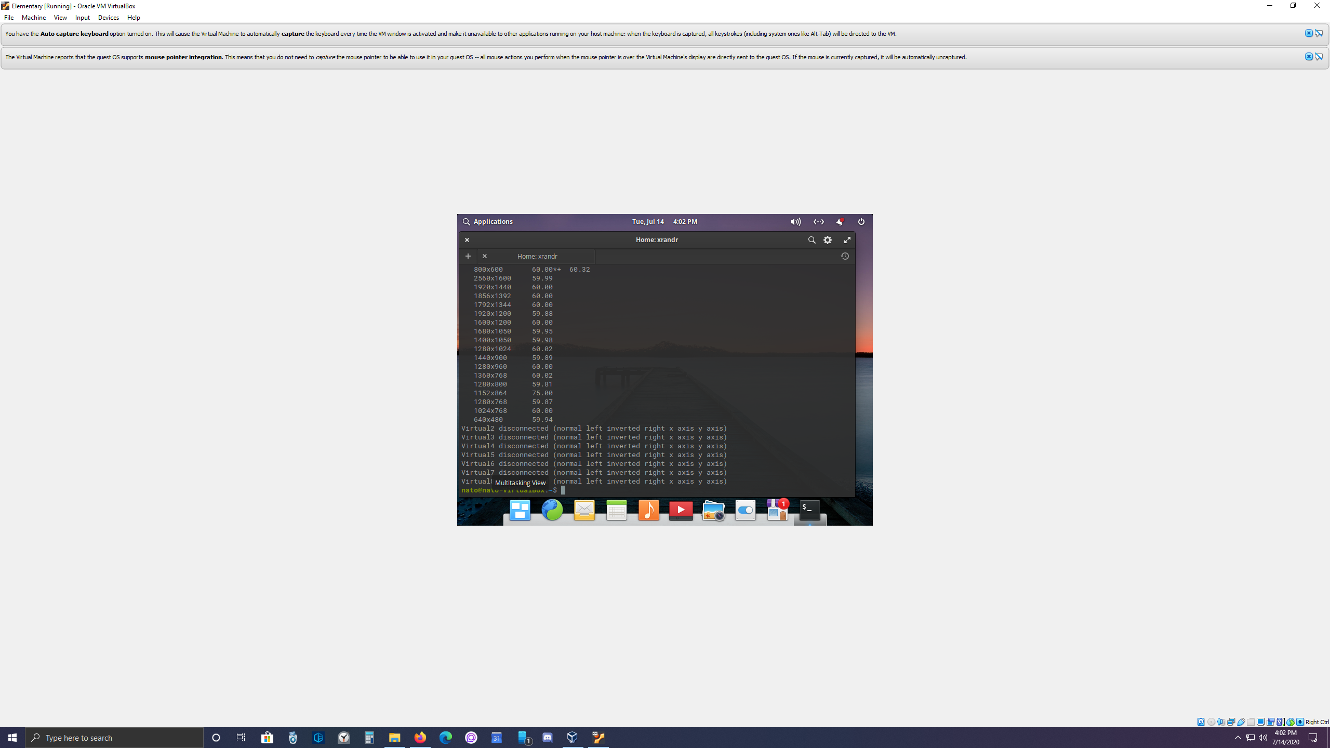Viewport: 1330px width, 748px height.
Task: Open Windows Task View
Action: (241, 738)
